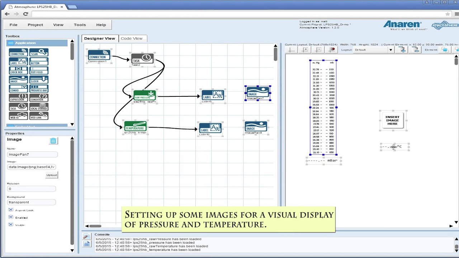Click the remove layout icon in layout toolbar

[x=415, y=50]
